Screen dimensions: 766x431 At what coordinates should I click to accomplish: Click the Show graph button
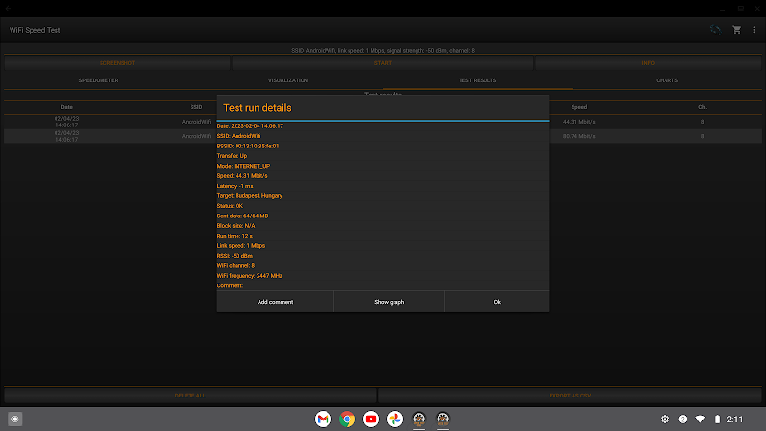pos(389,302)
